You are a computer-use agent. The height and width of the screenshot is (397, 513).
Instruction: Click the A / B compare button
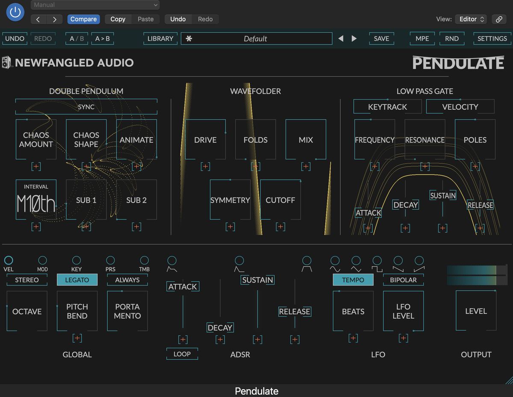tap(77, 38)
